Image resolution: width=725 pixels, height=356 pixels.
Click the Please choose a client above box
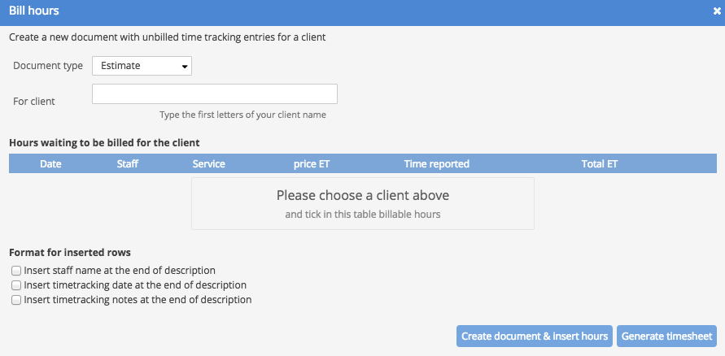[363, 204]
